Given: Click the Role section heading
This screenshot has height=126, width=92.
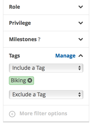Looking at the screenshot, I should click(15, 7).
